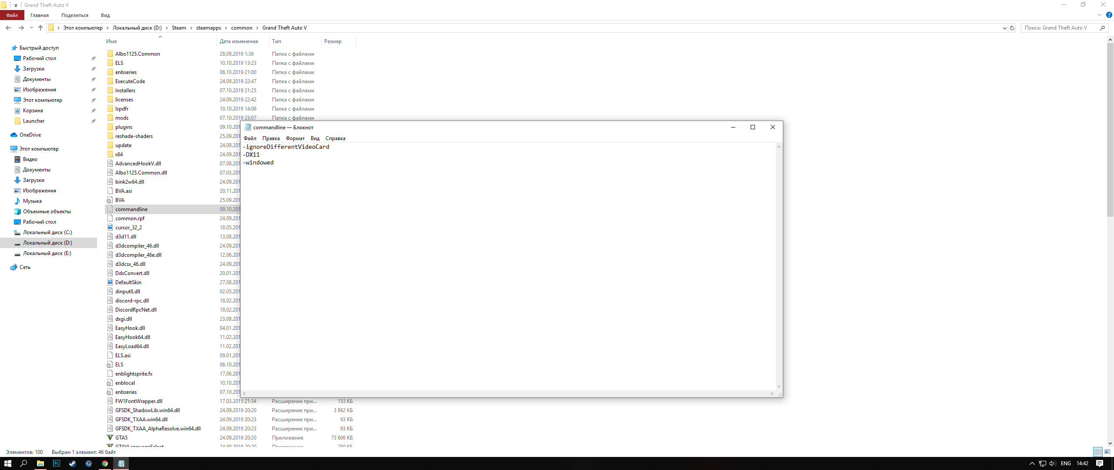Click the GTA5 application icon
Screen dimensions: 1114x470
click(110, 438)
